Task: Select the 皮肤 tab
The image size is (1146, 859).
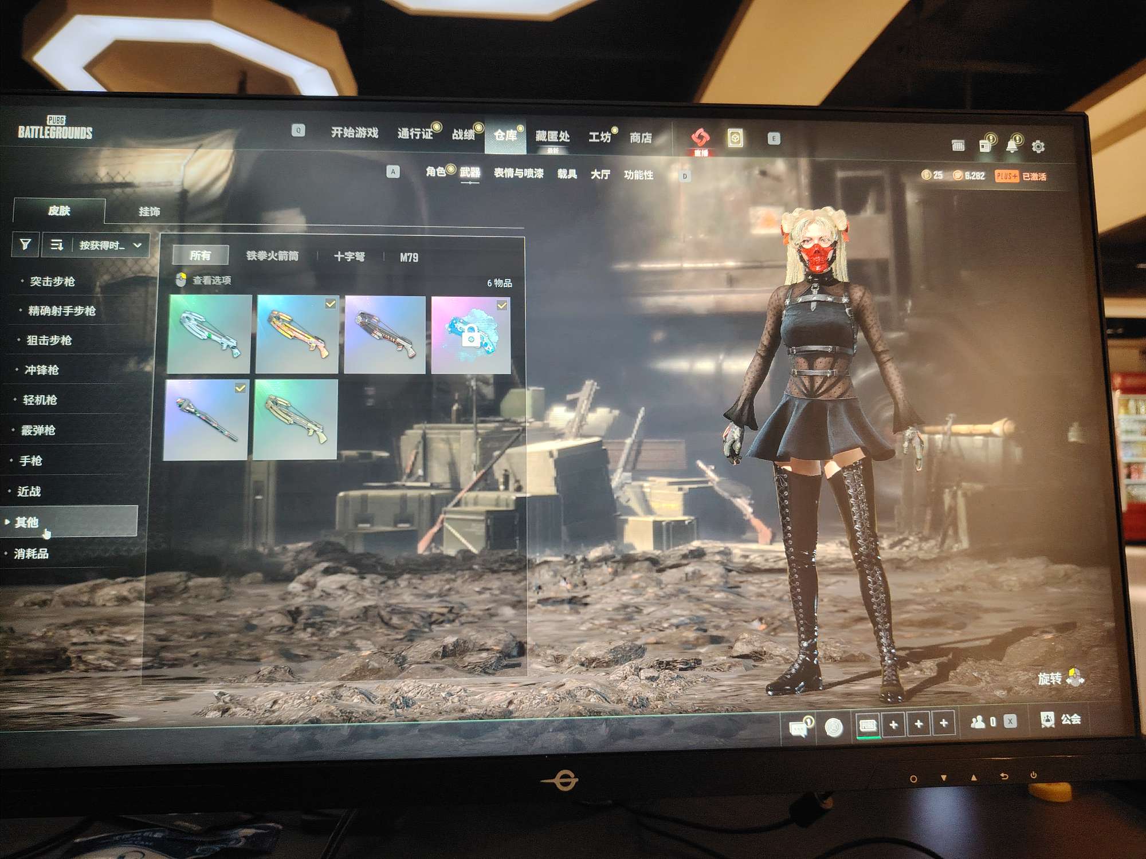Action: [x=59, y=210]
